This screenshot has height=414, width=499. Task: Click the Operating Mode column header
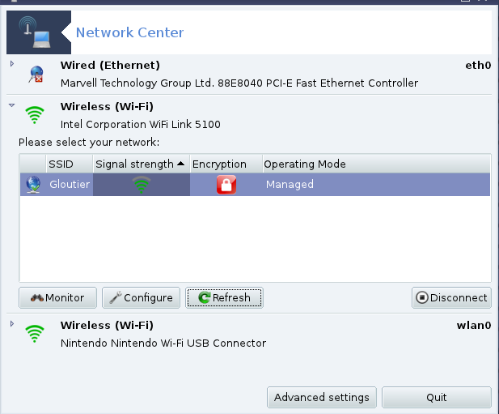[377, 164]
